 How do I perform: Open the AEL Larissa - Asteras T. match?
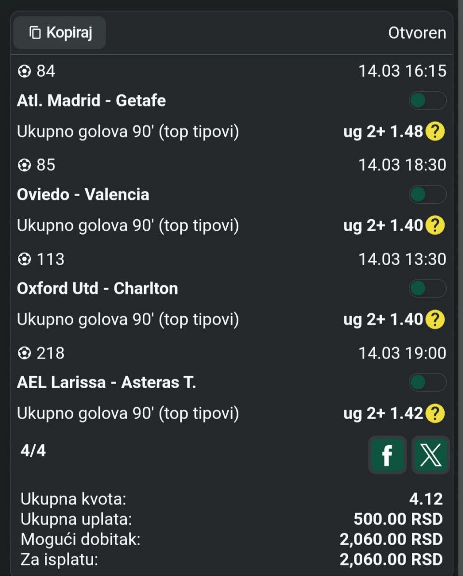(x=106, y=382)
